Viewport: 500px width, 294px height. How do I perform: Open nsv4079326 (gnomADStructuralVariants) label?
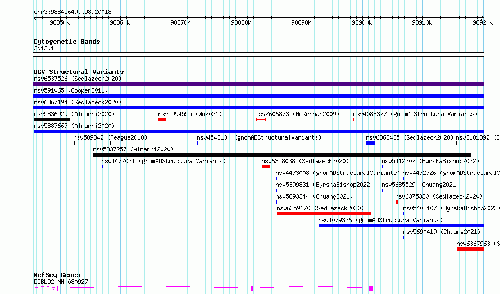click(x=380, y=220)
